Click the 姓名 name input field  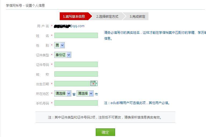pos(76,35)
